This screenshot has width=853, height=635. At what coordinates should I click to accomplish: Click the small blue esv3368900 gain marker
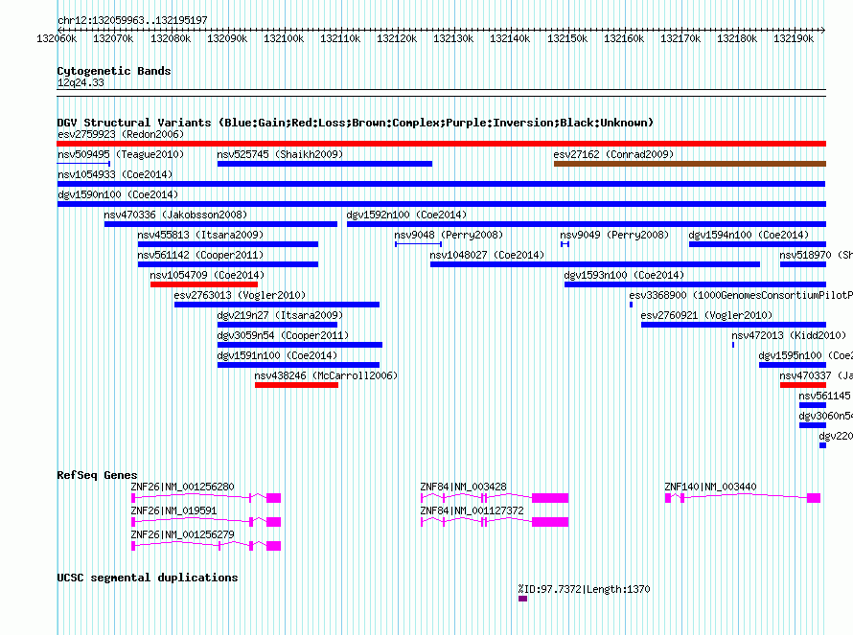(x=631, y=305)
